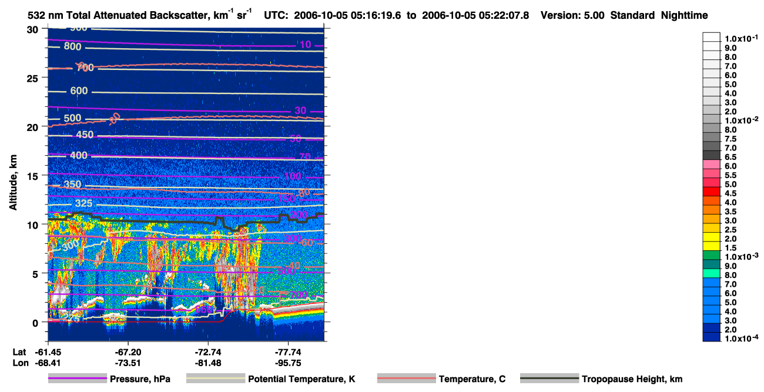Click the 3.5 colorbar label
This screenshot has width=764, height=392.
[x=729, y=212]
